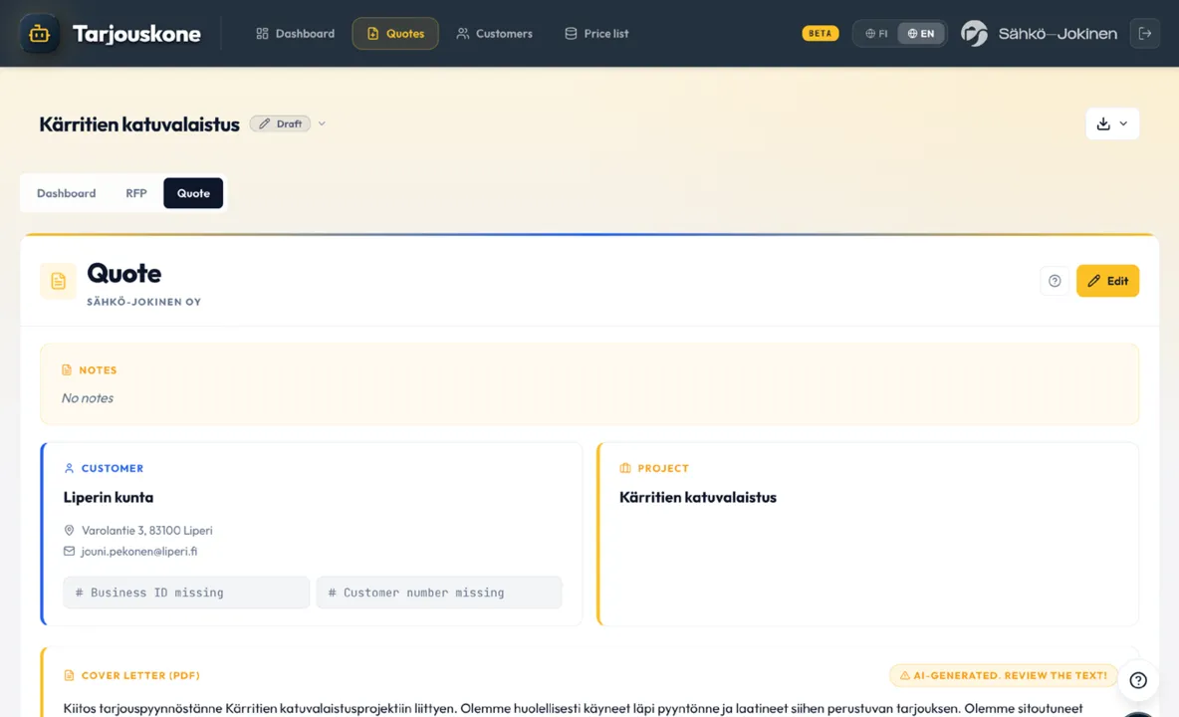Open the Quotes section in top navigation
The image size is (1179, 717).
click(x=394, y=34)
